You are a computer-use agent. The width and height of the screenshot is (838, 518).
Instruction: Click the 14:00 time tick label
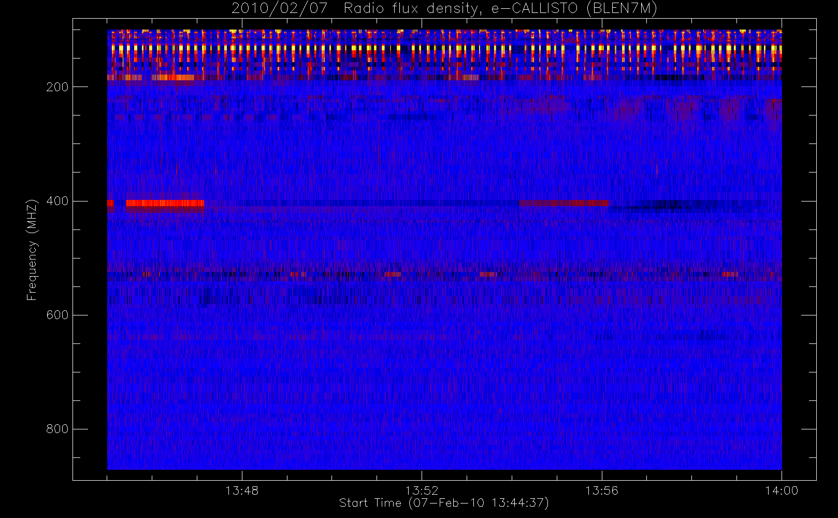(782, 491)
